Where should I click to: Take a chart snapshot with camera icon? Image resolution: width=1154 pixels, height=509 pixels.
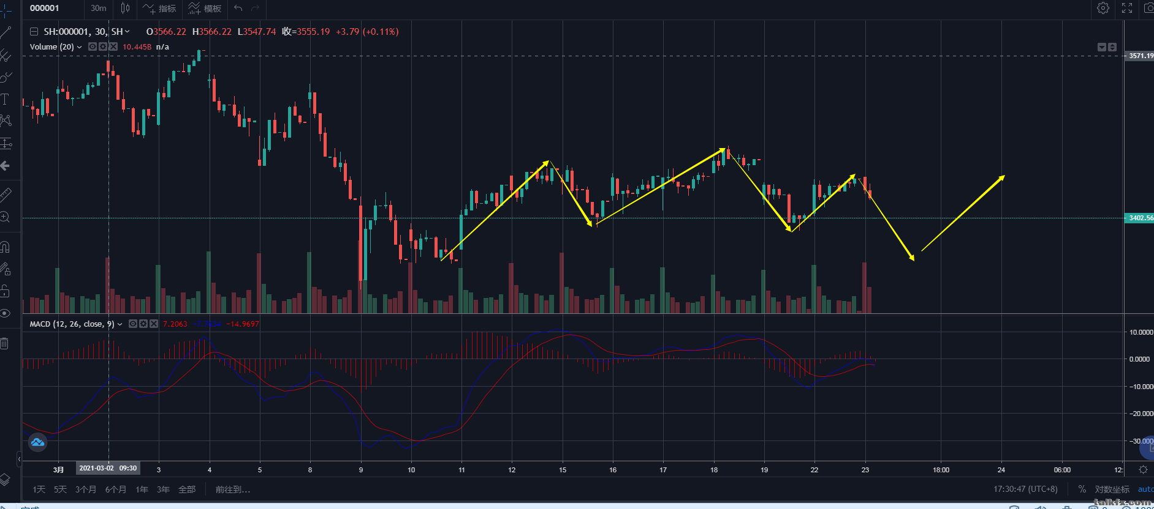[1148, 8]
